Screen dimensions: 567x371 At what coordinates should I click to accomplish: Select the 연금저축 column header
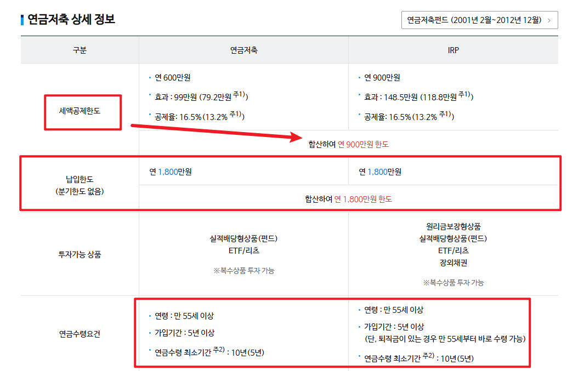(243, 49)
